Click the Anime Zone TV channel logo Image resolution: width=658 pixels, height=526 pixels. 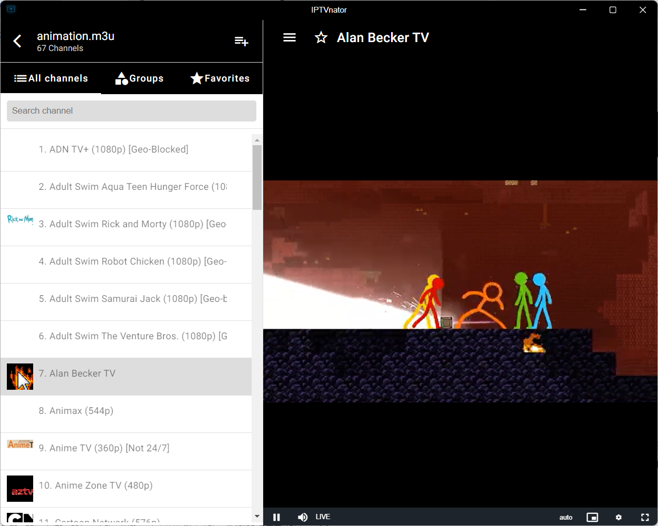tap(20, 489)
